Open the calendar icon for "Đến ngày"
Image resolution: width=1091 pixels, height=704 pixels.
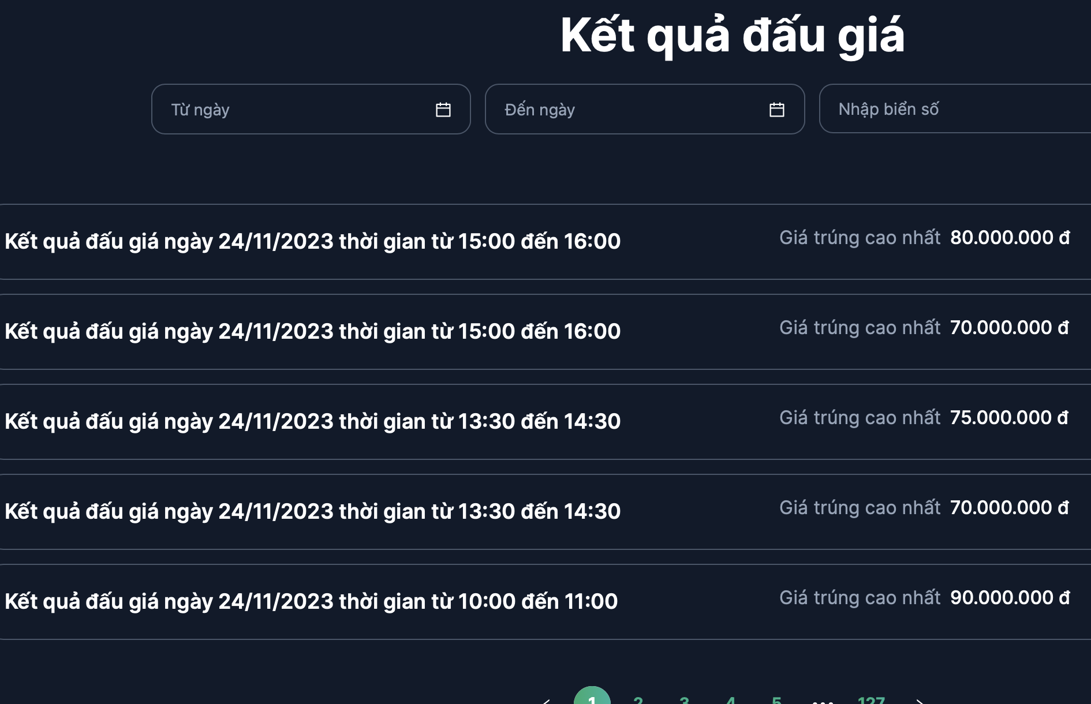777,108
